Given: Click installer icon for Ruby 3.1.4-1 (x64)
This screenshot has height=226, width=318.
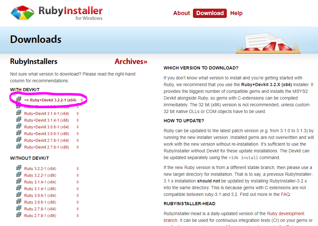Looking at the screenshot, I should point(19,181).
